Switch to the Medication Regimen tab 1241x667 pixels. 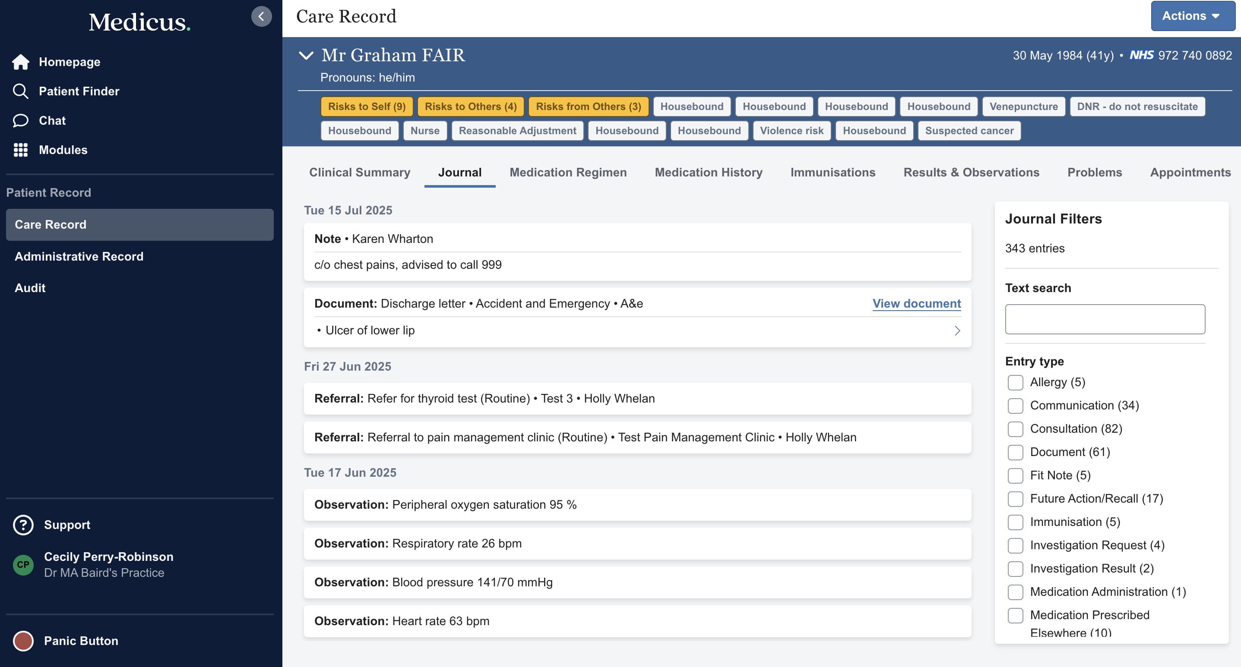coord(567,172)
